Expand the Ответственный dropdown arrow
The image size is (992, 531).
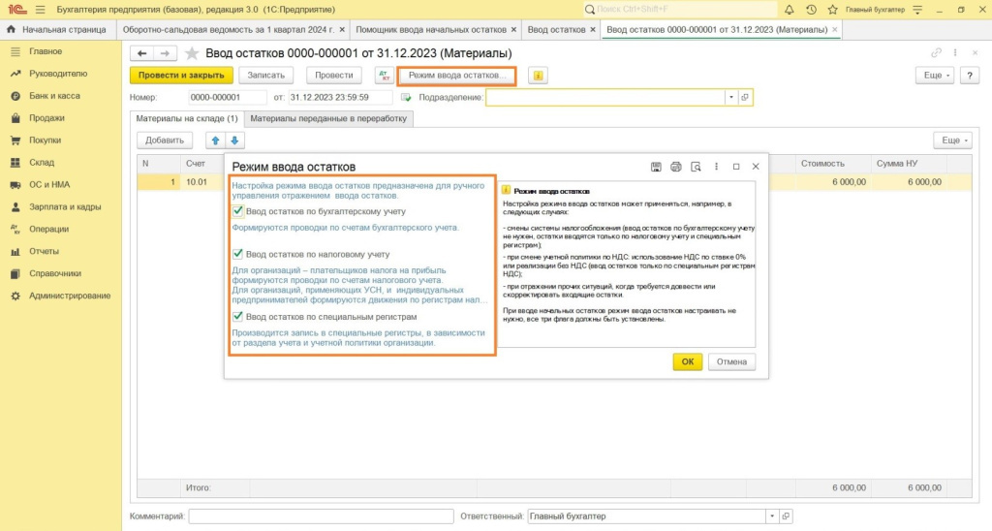click(771, 516)
